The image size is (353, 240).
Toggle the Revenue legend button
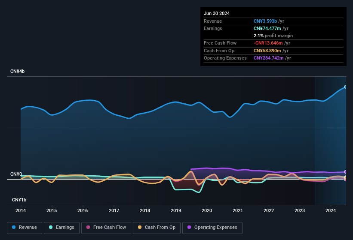point(25,228)
